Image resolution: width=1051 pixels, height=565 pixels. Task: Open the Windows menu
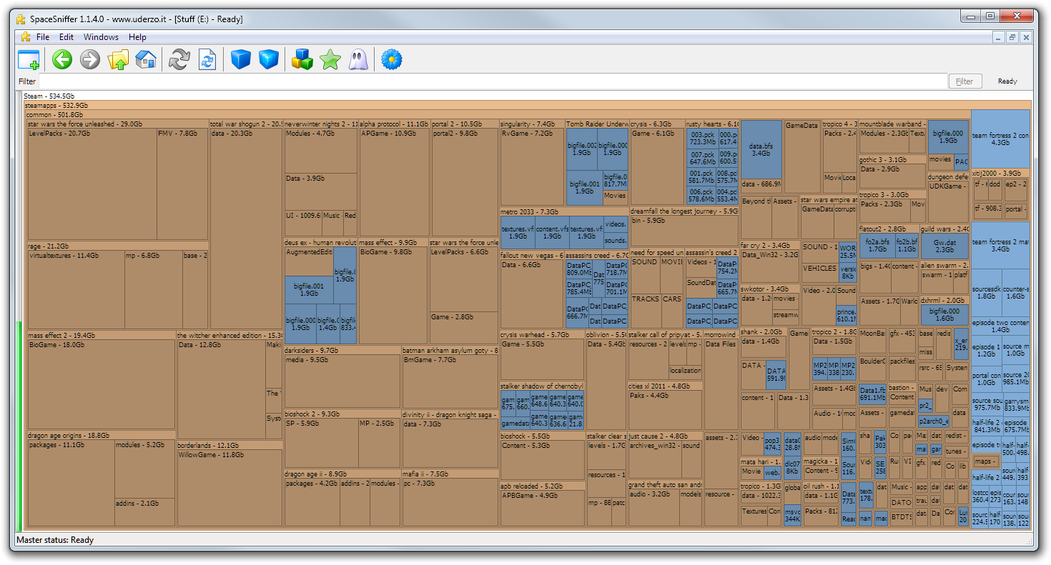click(x=101, y=37)
